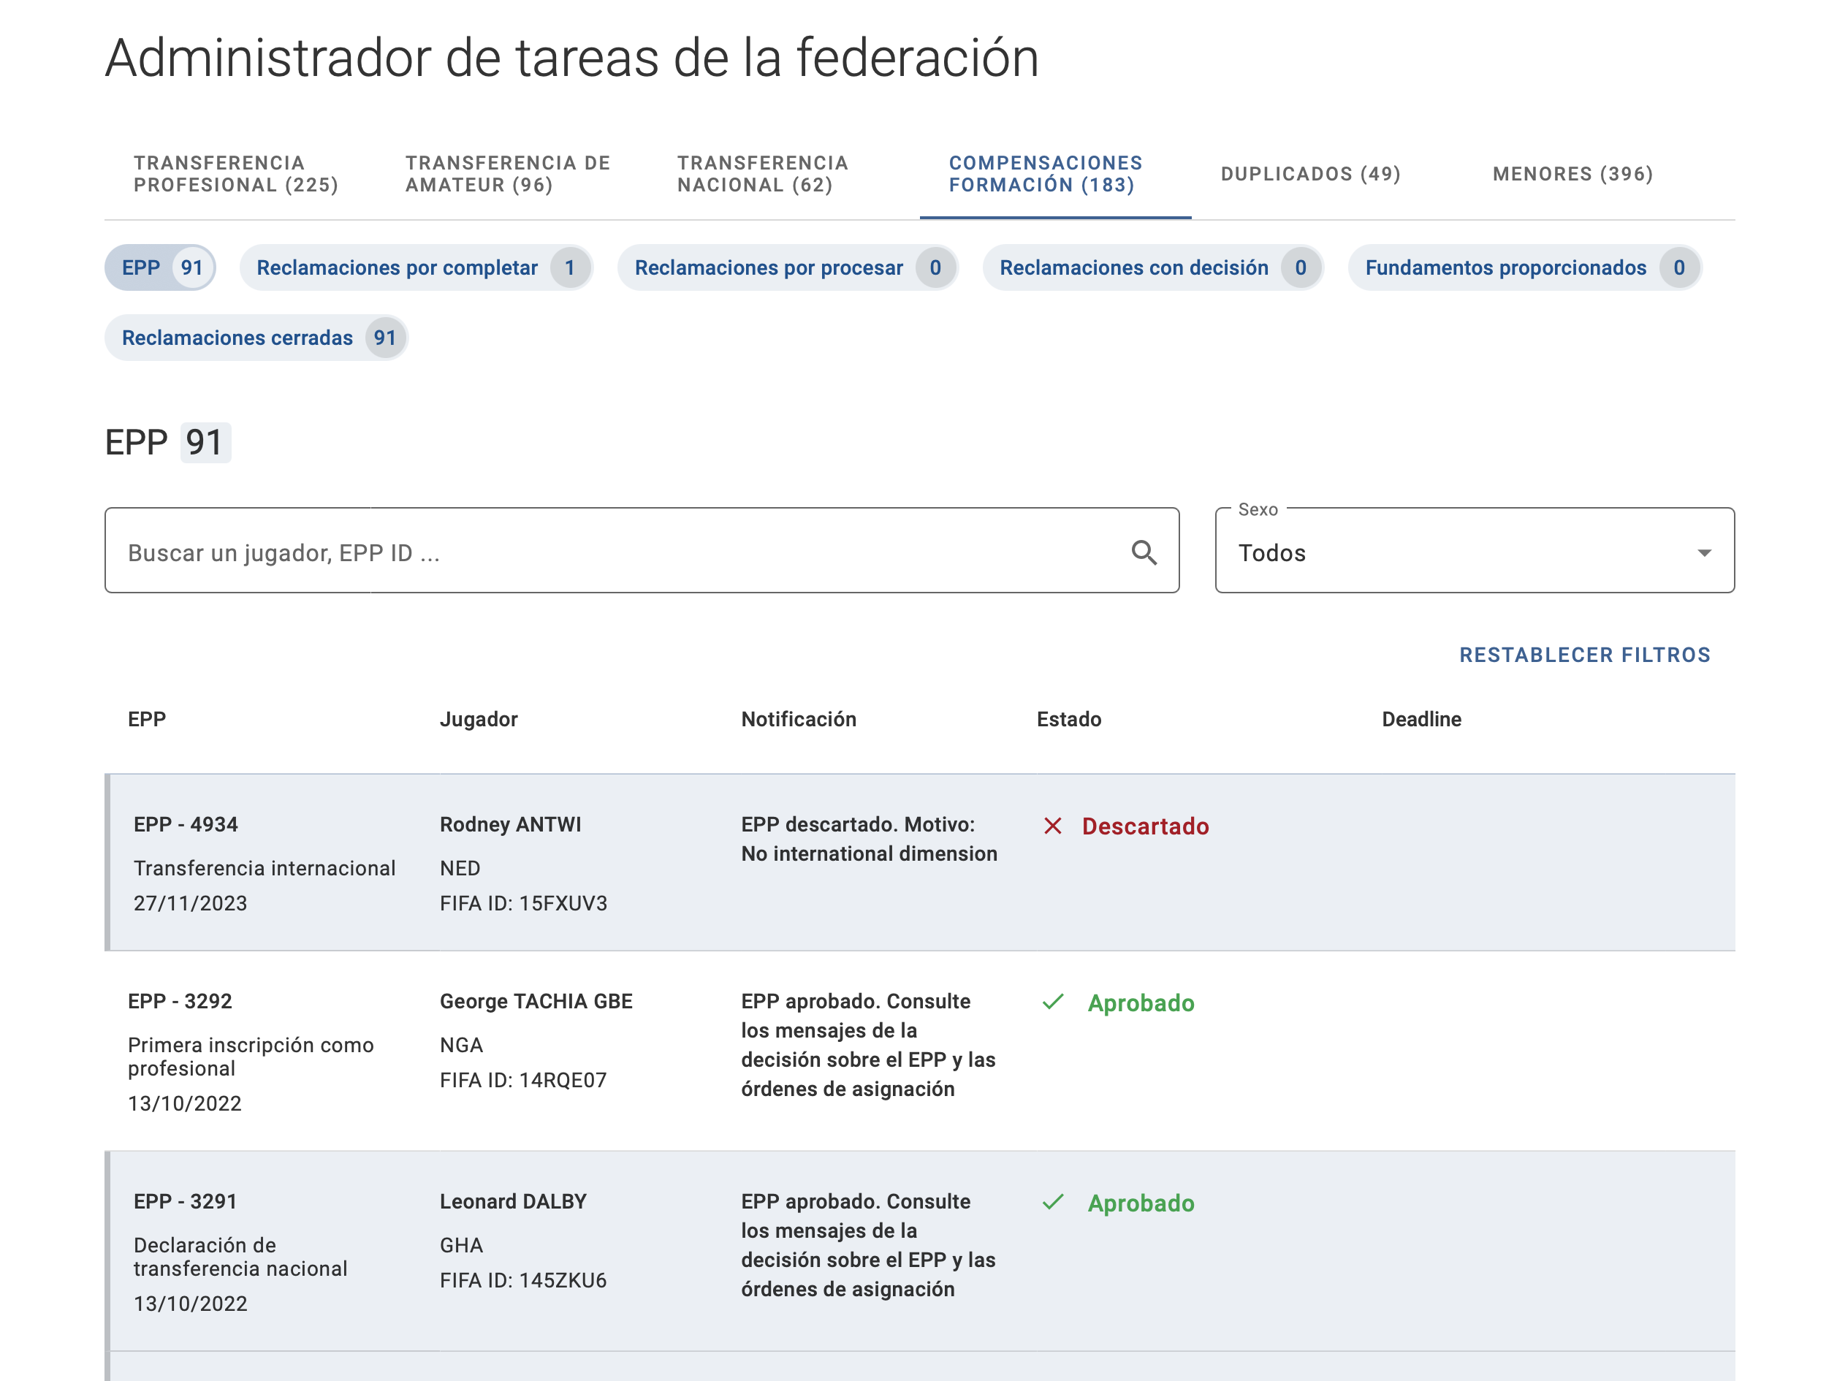Open row EPP - 4934

[920, 862]
